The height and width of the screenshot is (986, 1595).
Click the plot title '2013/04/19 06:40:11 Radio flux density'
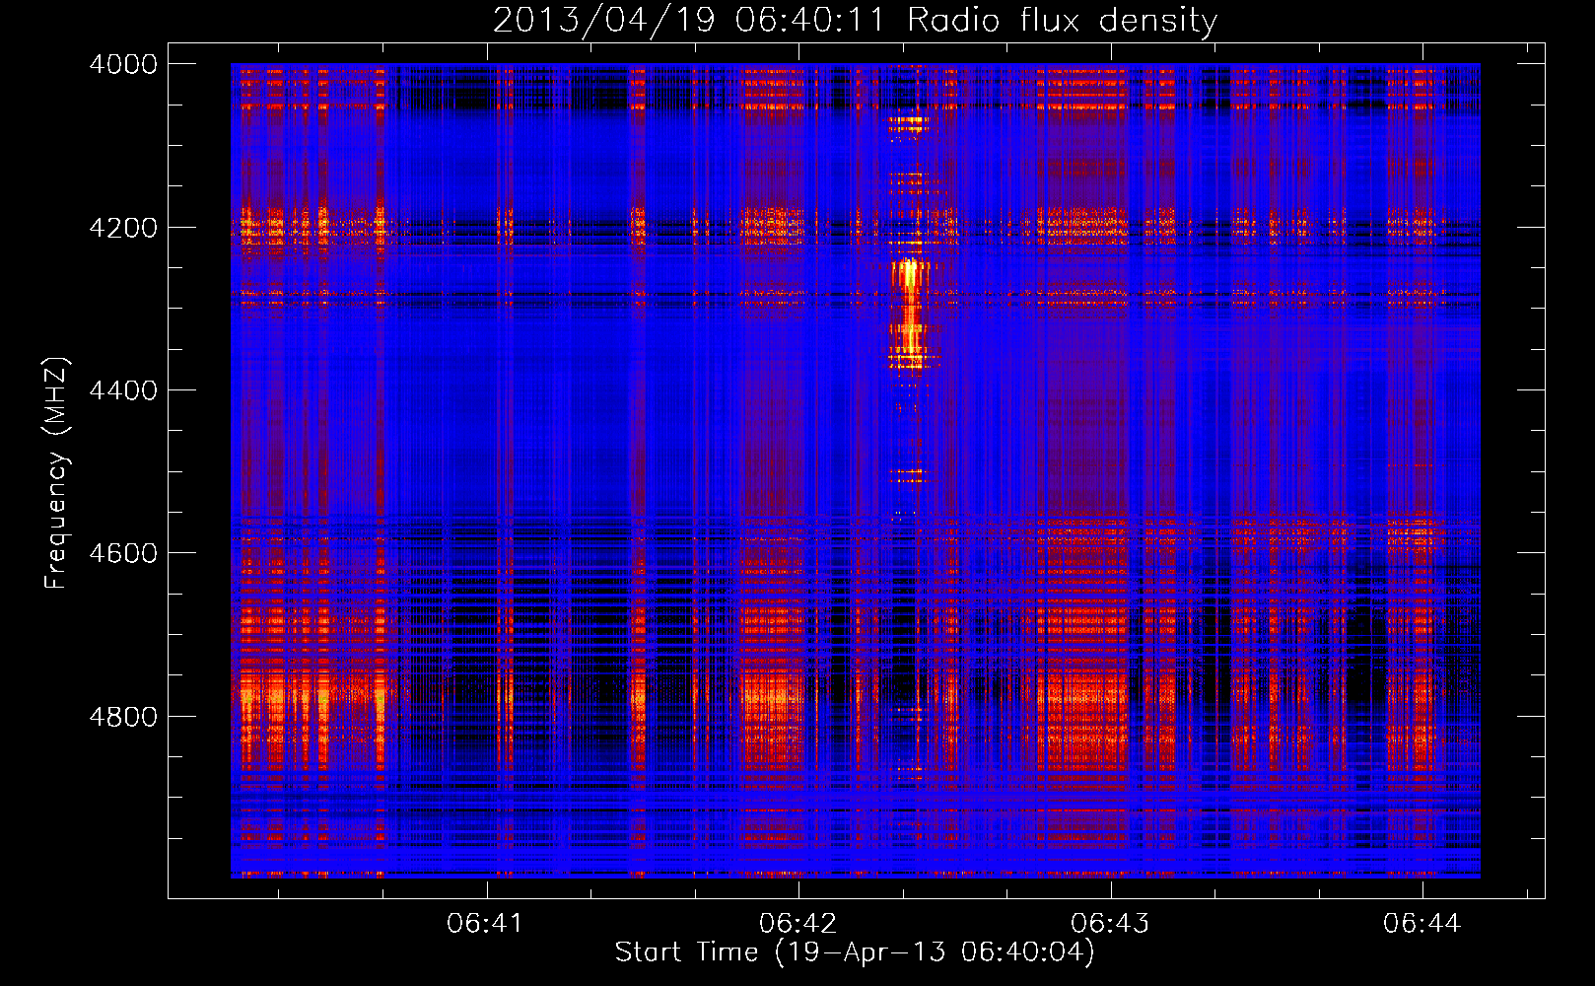[x=855, y=20]
